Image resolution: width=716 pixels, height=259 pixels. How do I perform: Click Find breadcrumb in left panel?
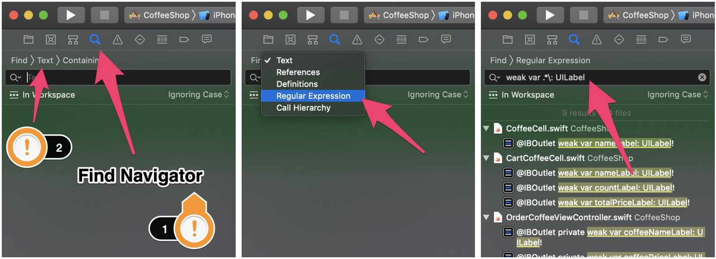(19, 60)
